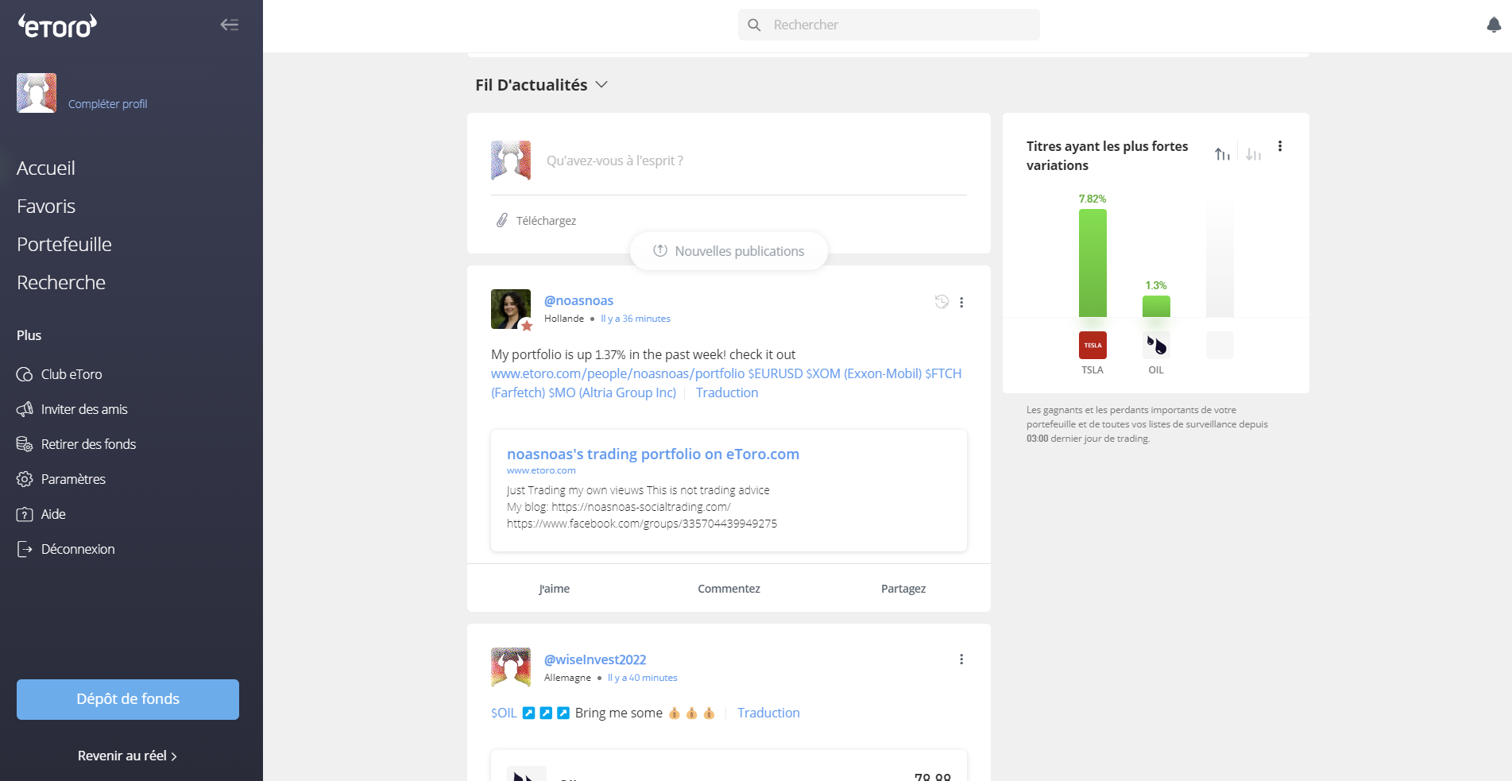Open Inviter des amis menu item

click(84, 409)
